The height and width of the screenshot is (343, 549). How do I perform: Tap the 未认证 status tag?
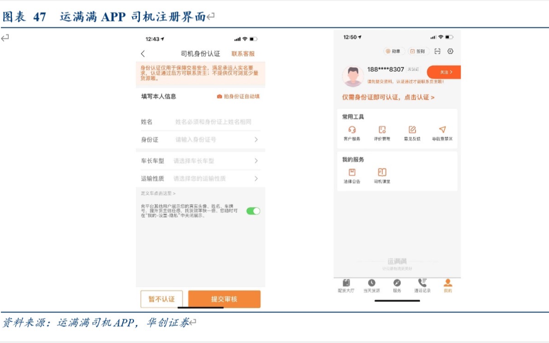413,69
